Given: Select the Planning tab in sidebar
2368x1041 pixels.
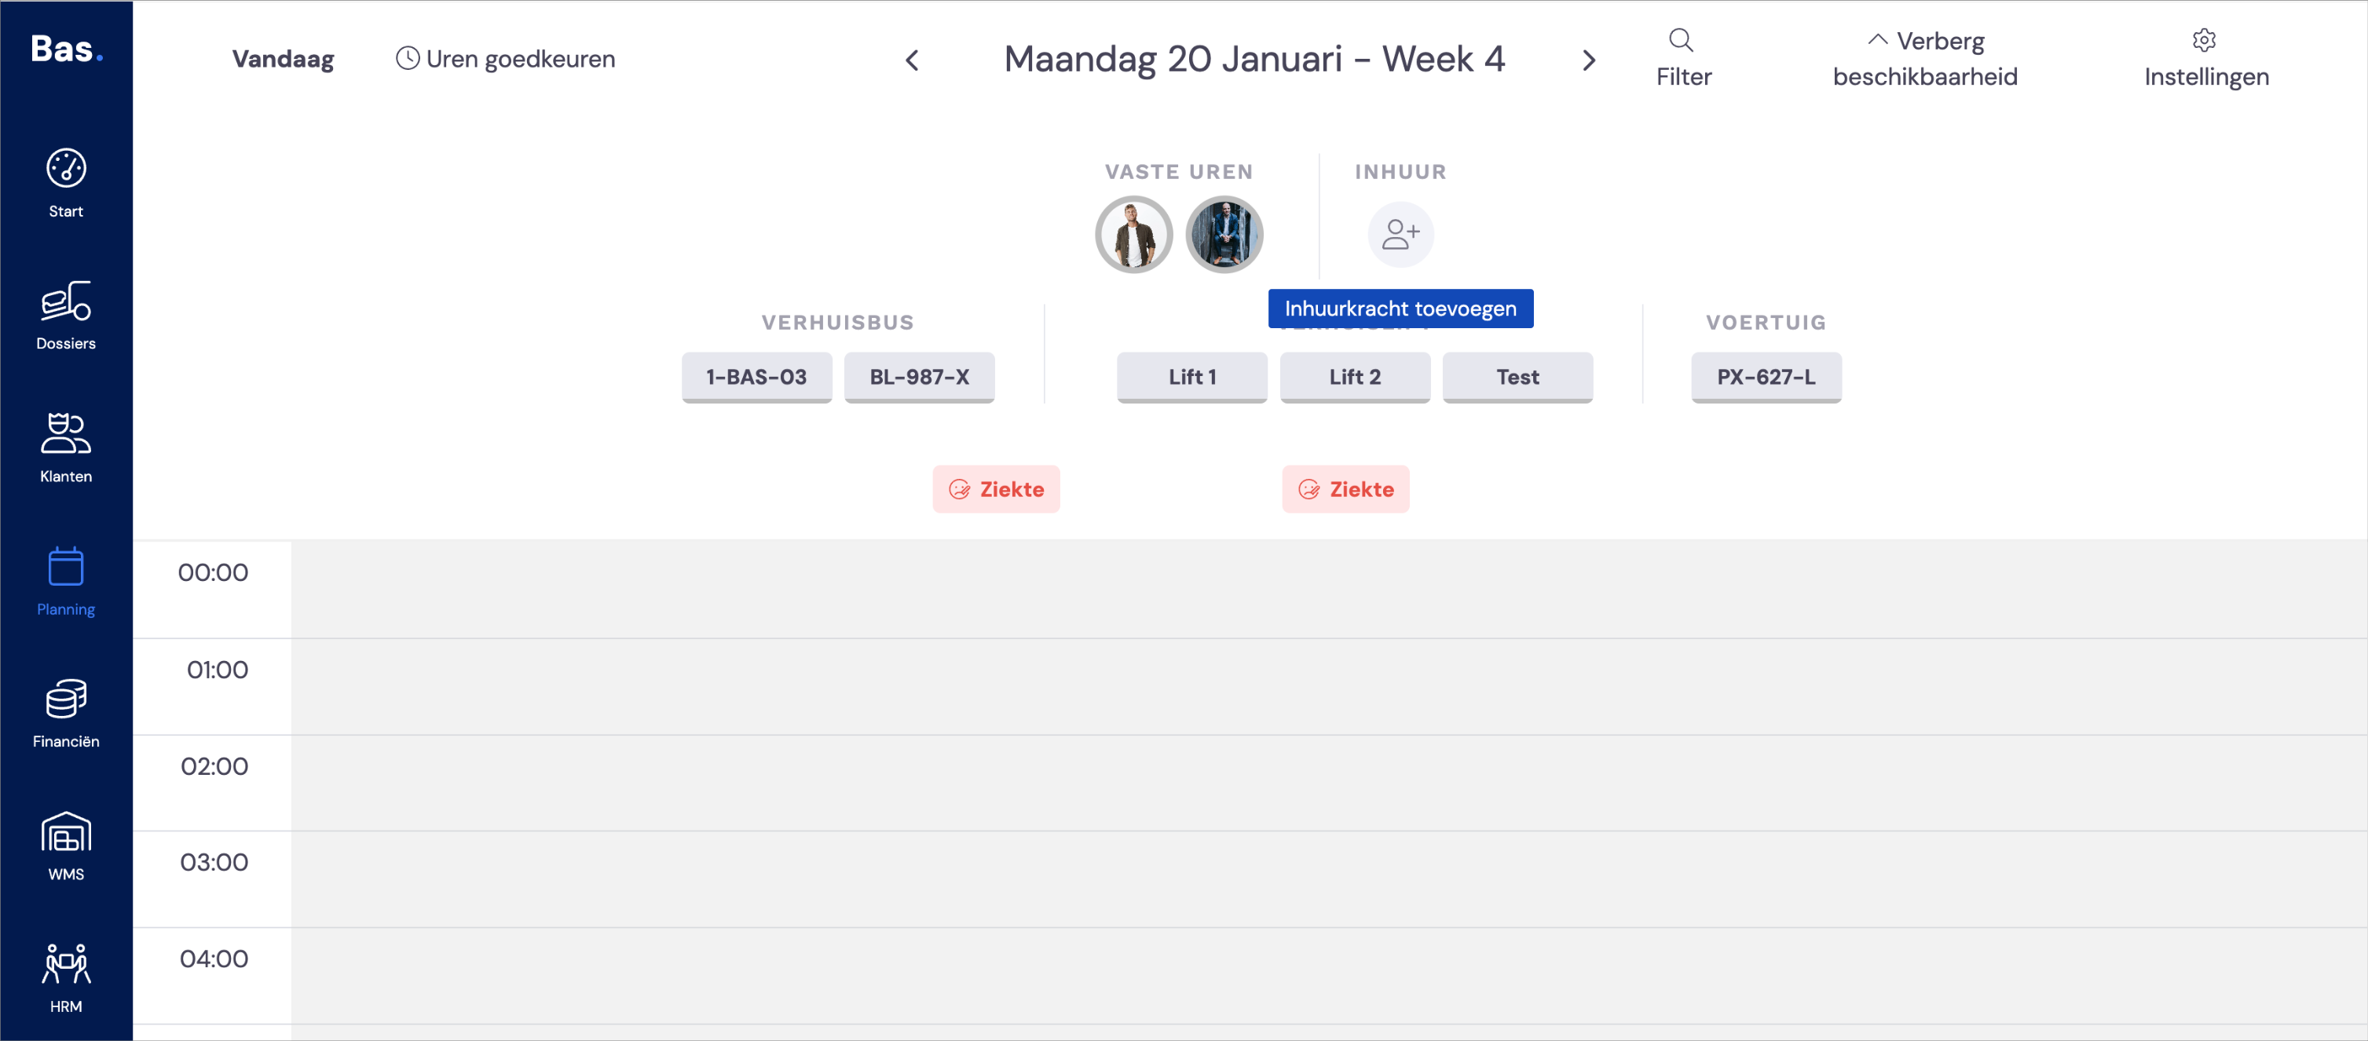Looking at the screenshot, I should tap(66, 582).
